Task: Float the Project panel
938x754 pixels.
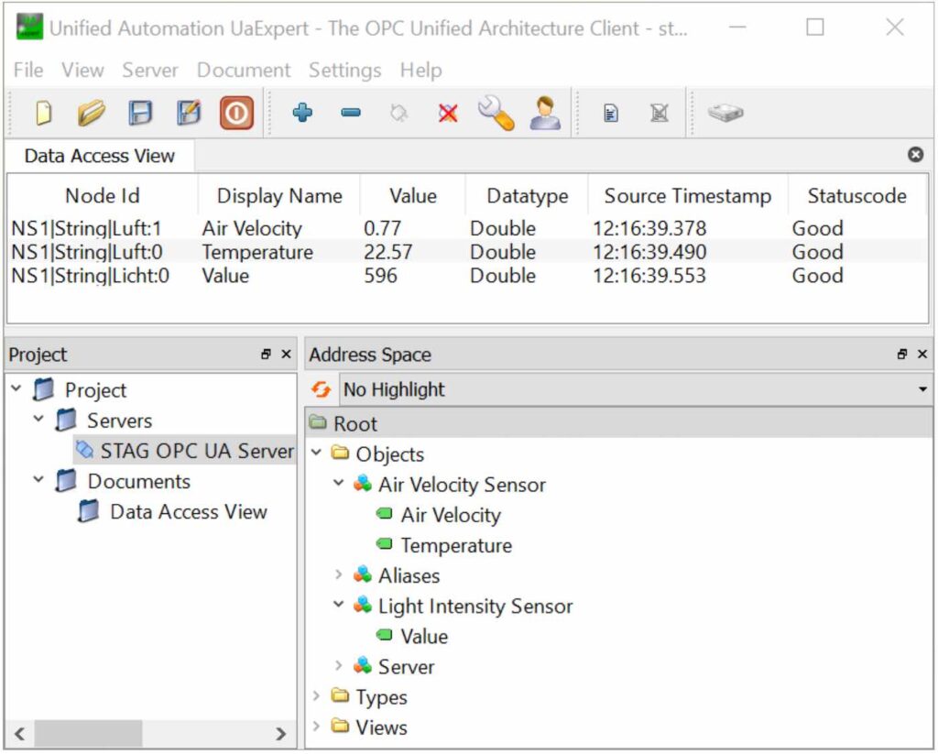Action: 266,355
